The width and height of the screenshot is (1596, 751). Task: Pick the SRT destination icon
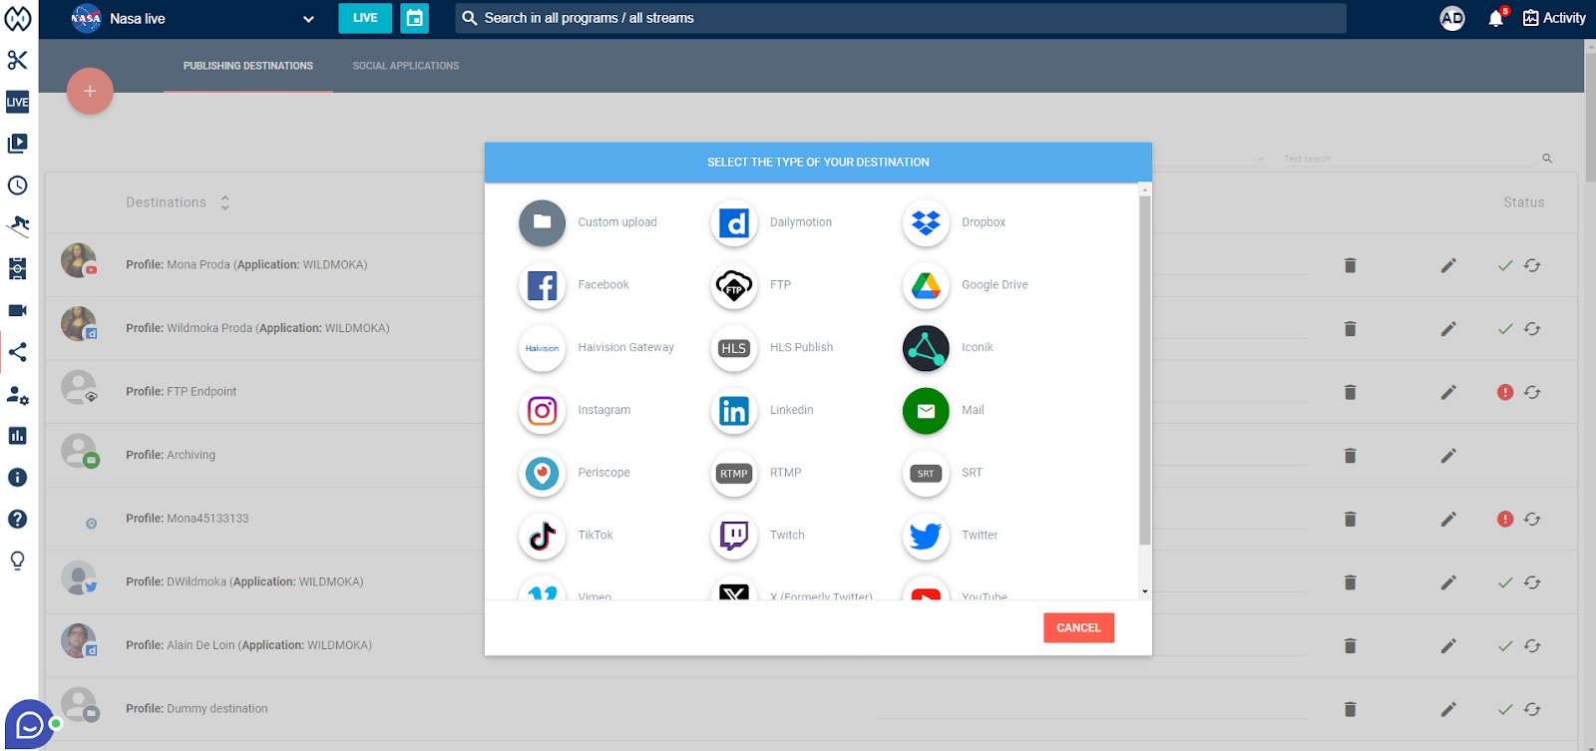(x=926, y=474)
